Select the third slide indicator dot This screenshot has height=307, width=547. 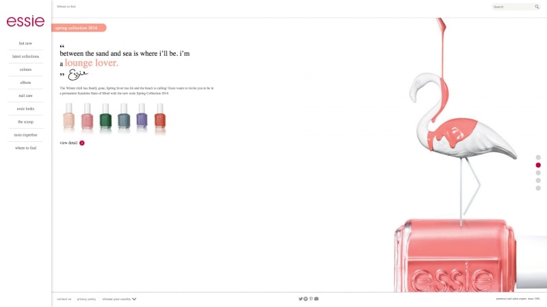pyautogui.click(x=538, y=173)
